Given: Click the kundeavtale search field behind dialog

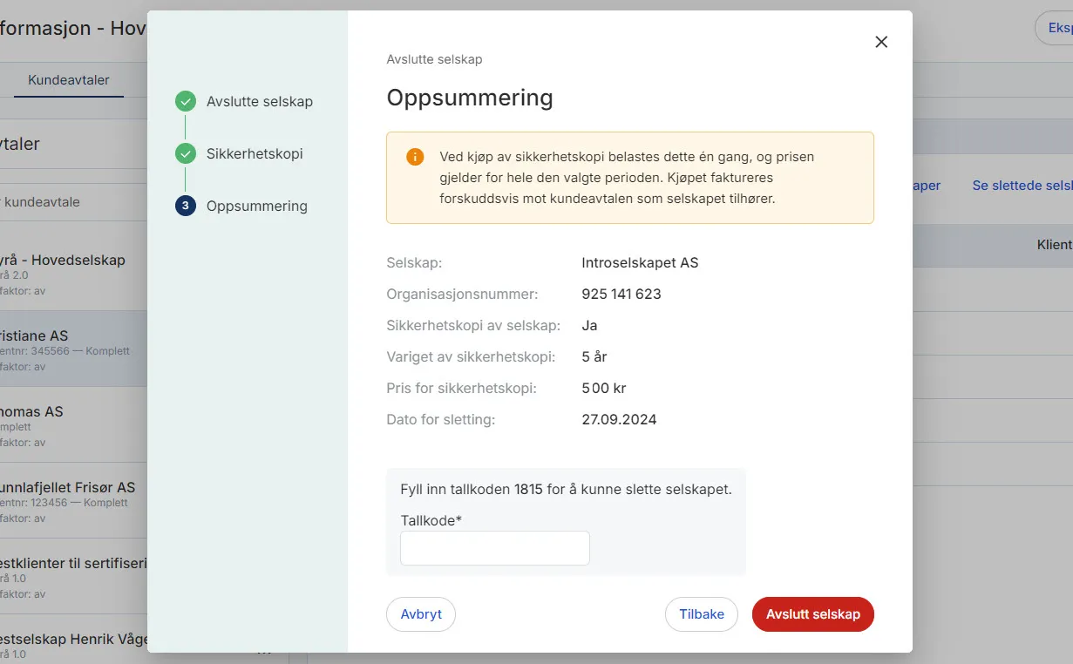Looking at the screenshot, I should point(73,202).
